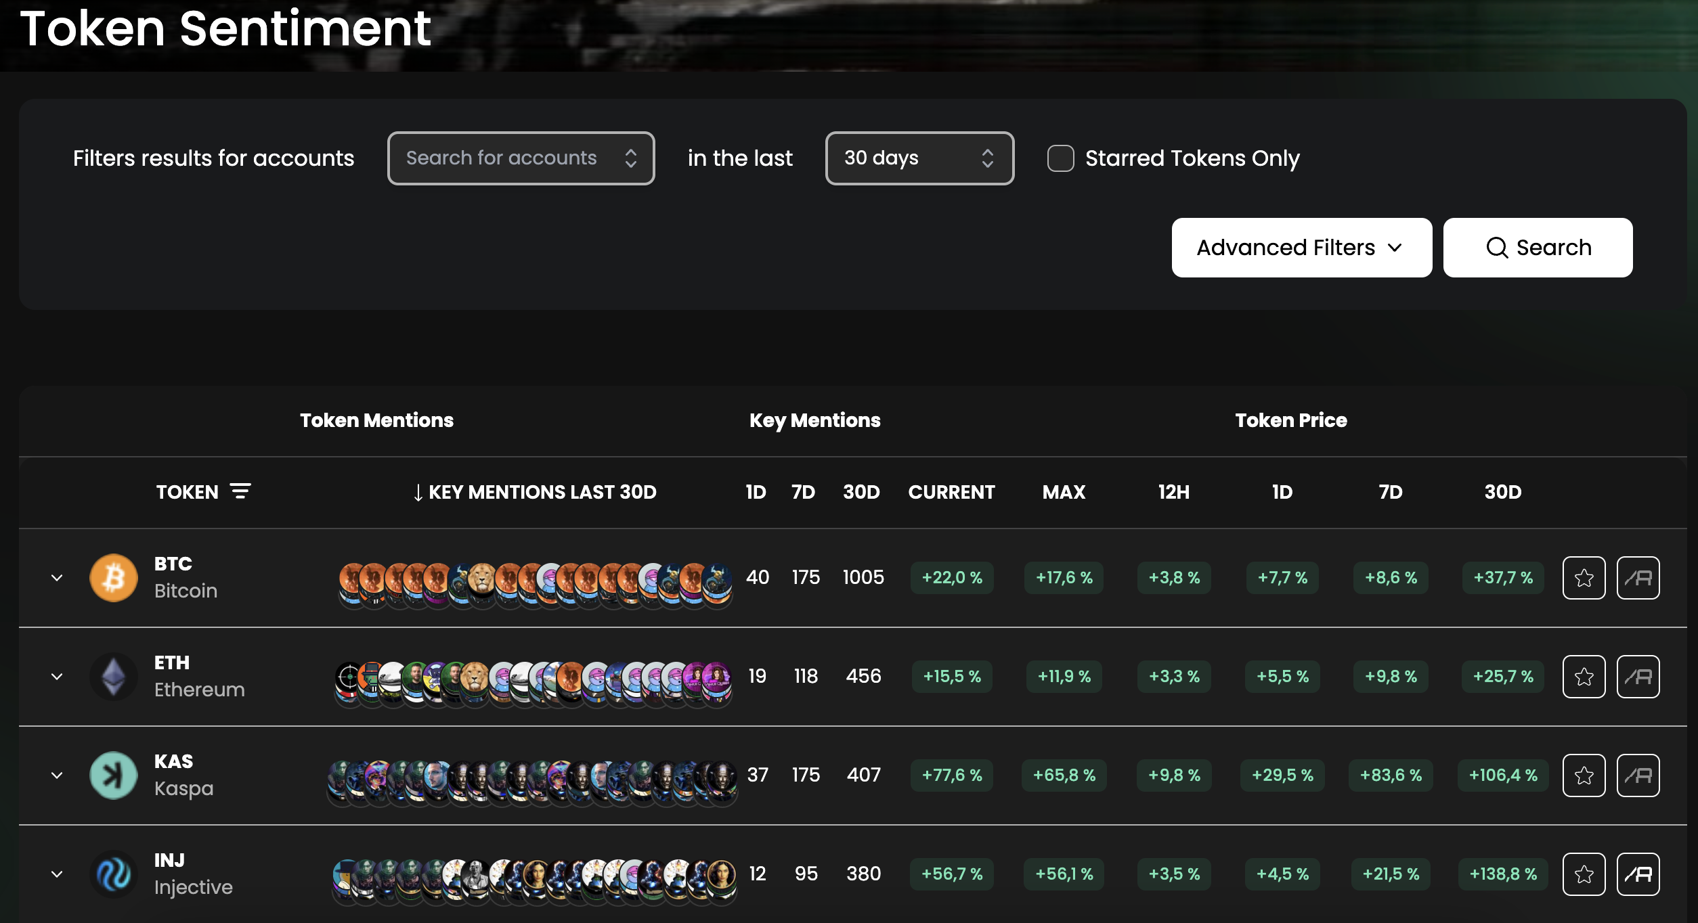This screenshot has height=923, width=1698.
Task: Open the Advanced Filters dropdown
Action: [1301, 248]
